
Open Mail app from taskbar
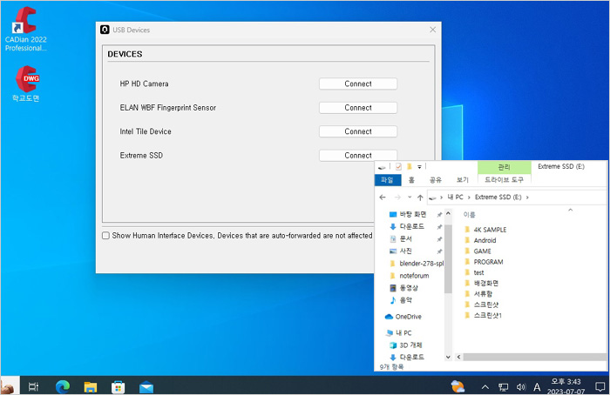(x=146, y=386)
